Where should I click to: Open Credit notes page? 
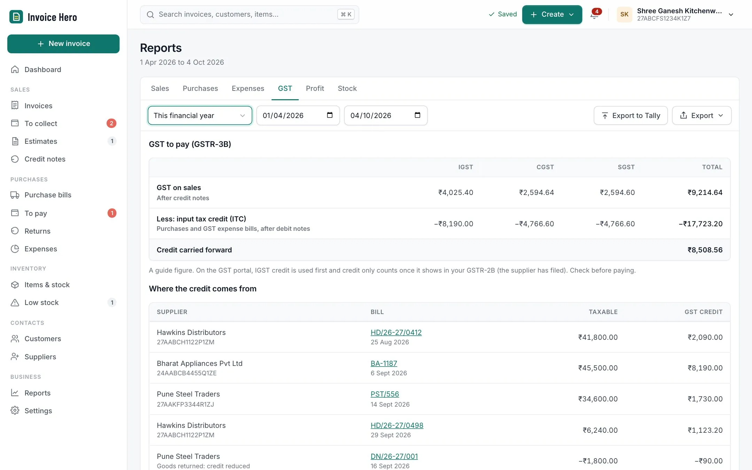(x=63, y=159)
